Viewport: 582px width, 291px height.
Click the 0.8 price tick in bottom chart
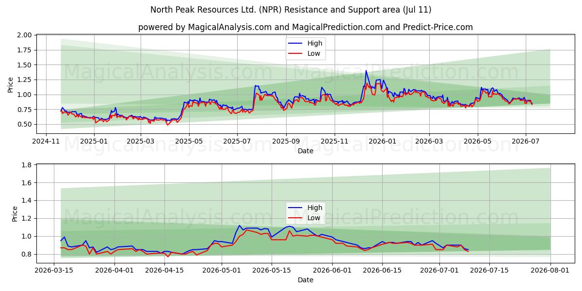(x=27, y=254)
